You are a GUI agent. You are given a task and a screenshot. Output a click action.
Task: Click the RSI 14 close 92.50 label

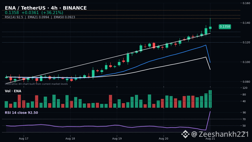pyautogui.click(x=21, y=113)
